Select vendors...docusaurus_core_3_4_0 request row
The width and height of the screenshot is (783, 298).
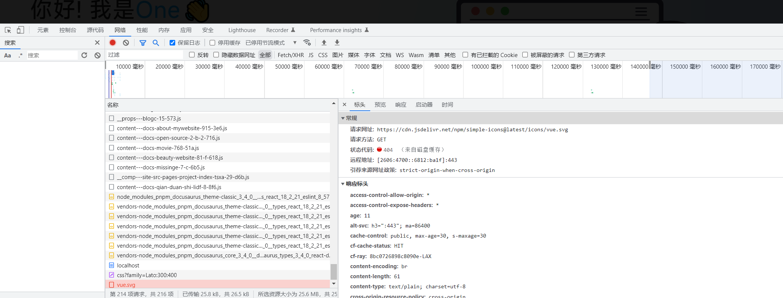(x=218, y=255)
